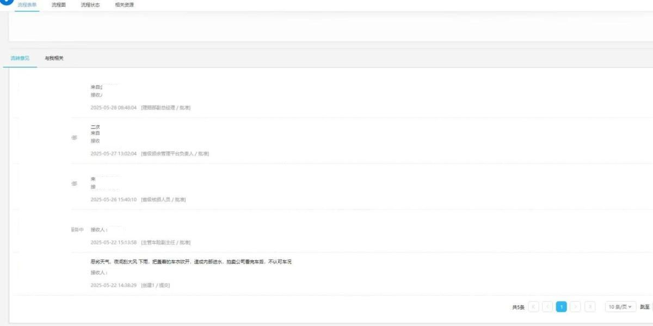Click the 跳至 jump-to-page label

pyautogui.click(x=645, y=307)
